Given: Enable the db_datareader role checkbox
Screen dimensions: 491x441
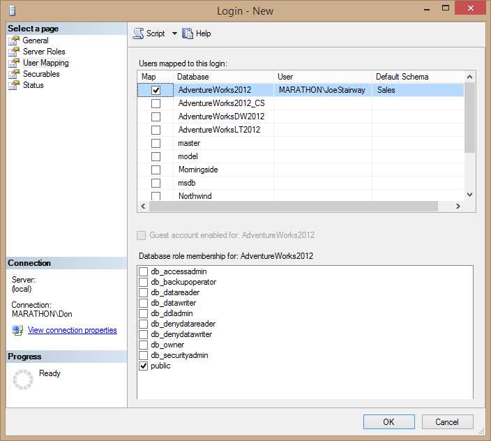Looking at the screenshot, I should (x=143, y=292).
